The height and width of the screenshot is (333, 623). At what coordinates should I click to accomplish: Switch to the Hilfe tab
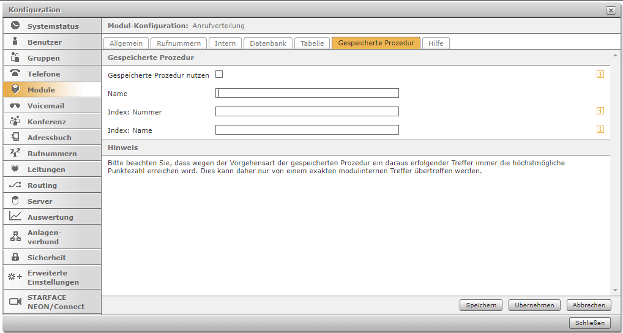coord(436,43)
